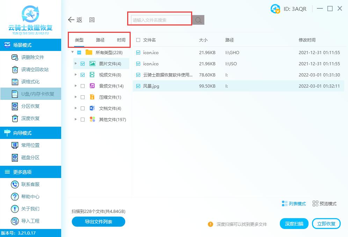Switch to the 路径 tab

point(100,40)
